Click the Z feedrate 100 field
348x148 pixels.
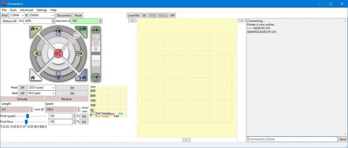pos(85,21)
